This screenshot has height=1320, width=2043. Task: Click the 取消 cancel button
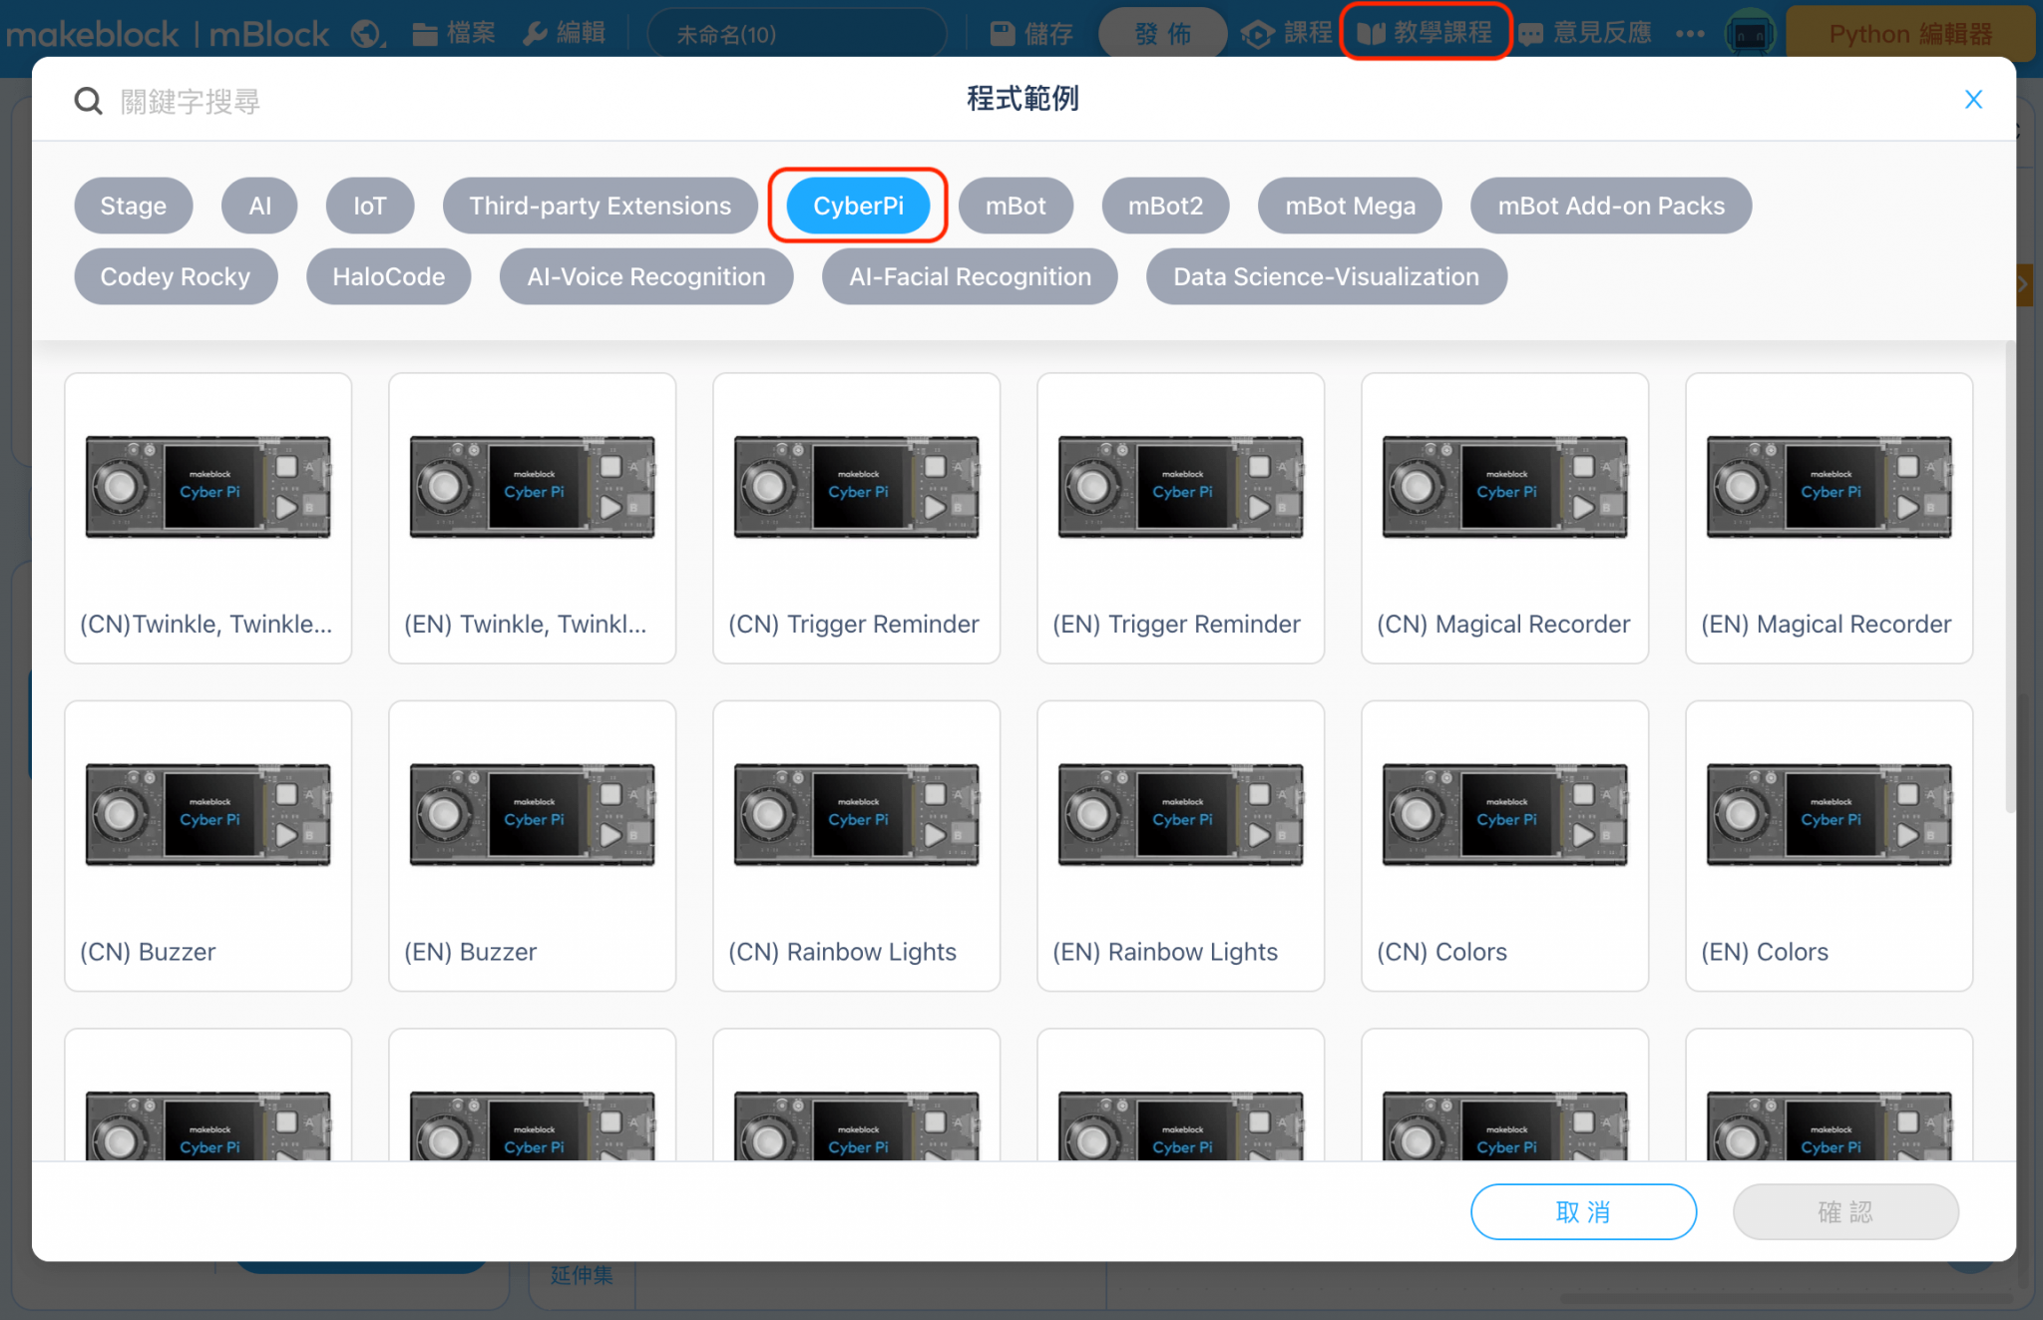(1582, 1211)
